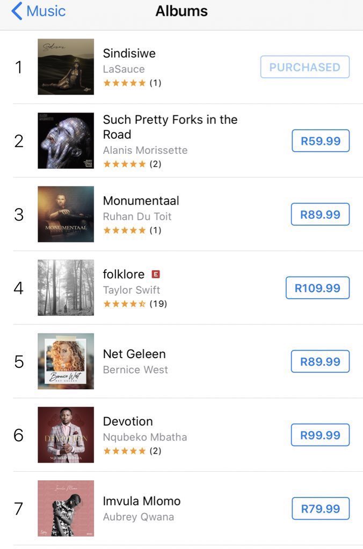Tap the Devotion album cover
363x549 pixels.
pyautogui.click(x=66, y=434)
